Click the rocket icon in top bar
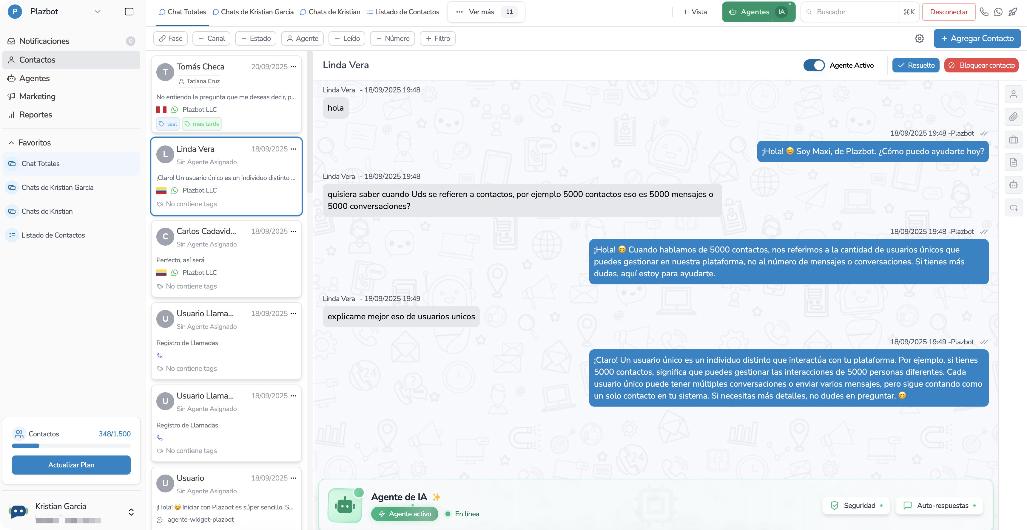The image size is (1027, 530). click(x=1013, y=12)
